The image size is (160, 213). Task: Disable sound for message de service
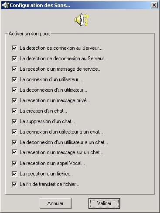click(x=14, y=69)
